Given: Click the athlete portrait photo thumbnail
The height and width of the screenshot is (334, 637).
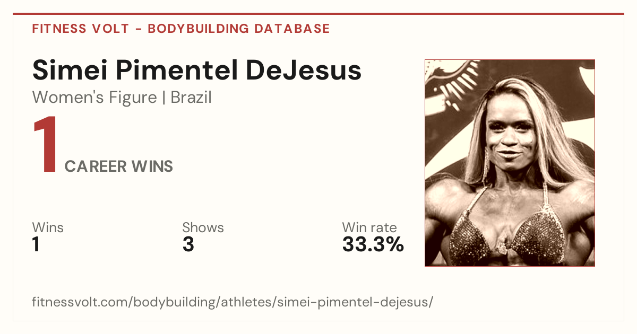Looking at the screenshot, I should [510, 163].
